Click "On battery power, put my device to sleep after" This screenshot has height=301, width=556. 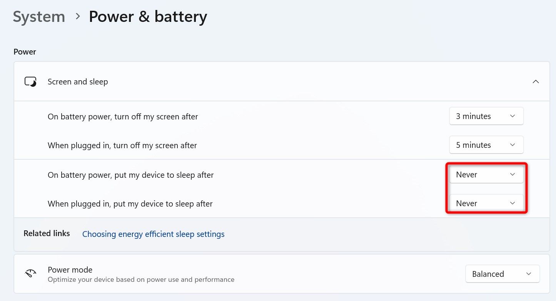click(x=130, y=175)
